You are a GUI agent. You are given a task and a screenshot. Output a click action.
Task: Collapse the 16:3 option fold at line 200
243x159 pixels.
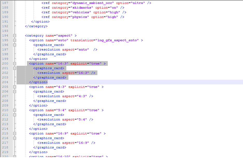[x=15, y=63]
